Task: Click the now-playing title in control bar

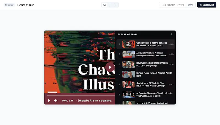Action: coord(95,100)
